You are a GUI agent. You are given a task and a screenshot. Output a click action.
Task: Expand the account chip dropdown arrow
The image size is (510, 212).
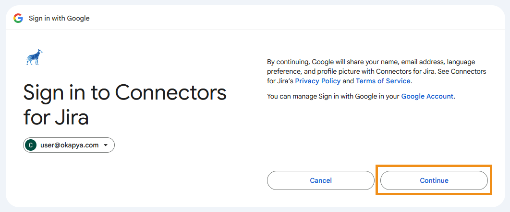point(106,145)
